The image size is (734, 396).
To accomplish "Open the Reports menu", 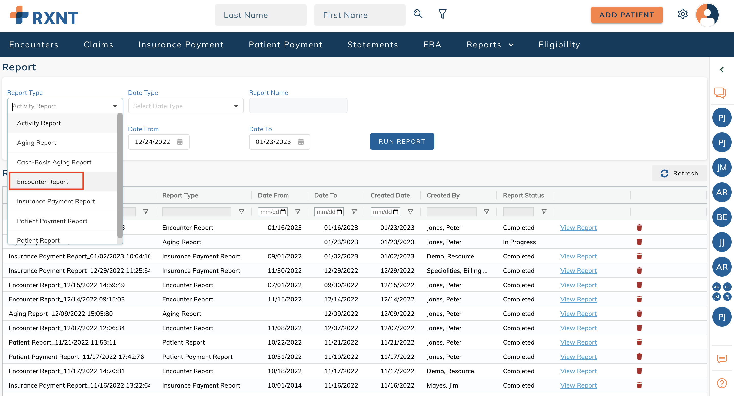I will pos(490,45).
